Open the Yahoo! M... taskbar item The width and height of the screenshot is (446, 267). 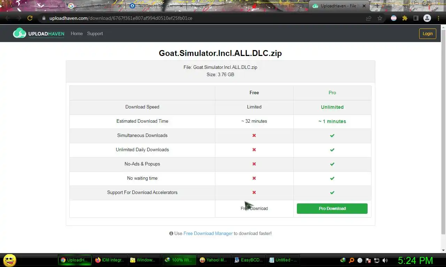(x=214, y=260)
